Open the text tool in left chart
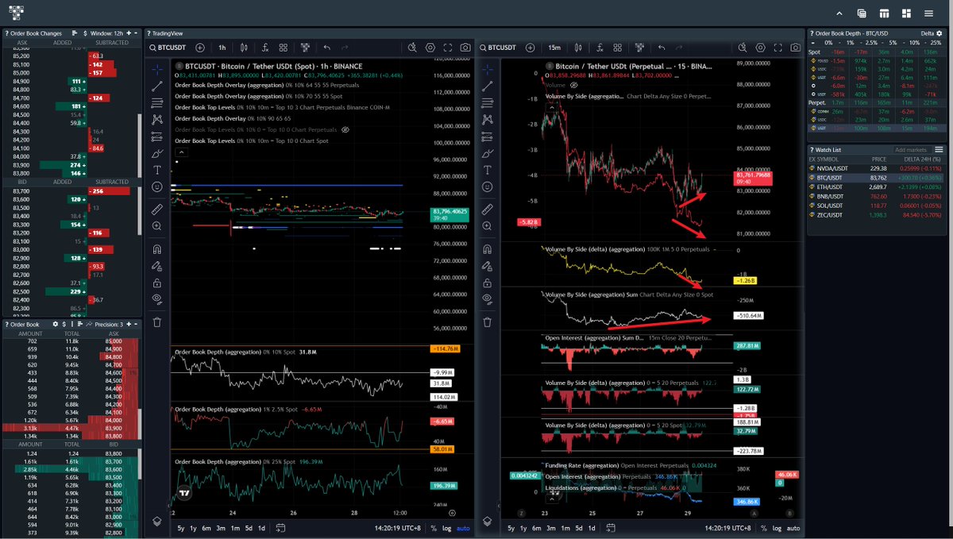Viewport: 953px width, 539px height. (157, 170)
